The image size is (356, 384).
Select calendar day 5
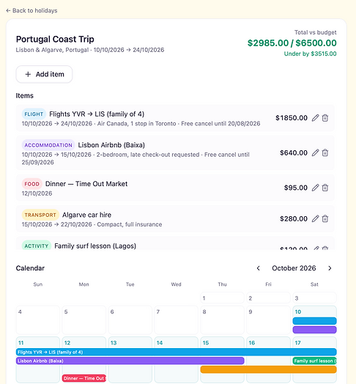tap(84, 320)
